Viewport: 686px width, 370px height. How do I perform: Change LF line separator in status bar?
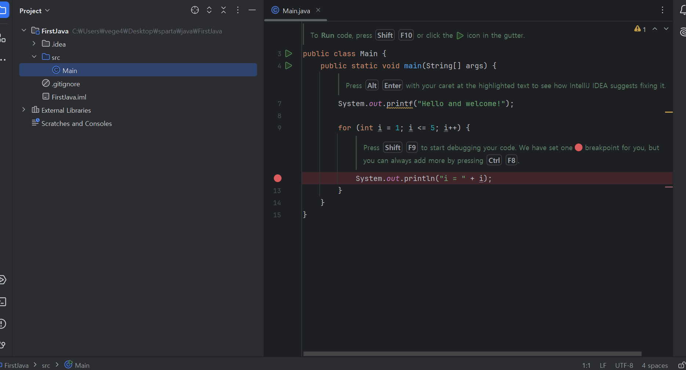pyautogui.click(x=603, y=365)
